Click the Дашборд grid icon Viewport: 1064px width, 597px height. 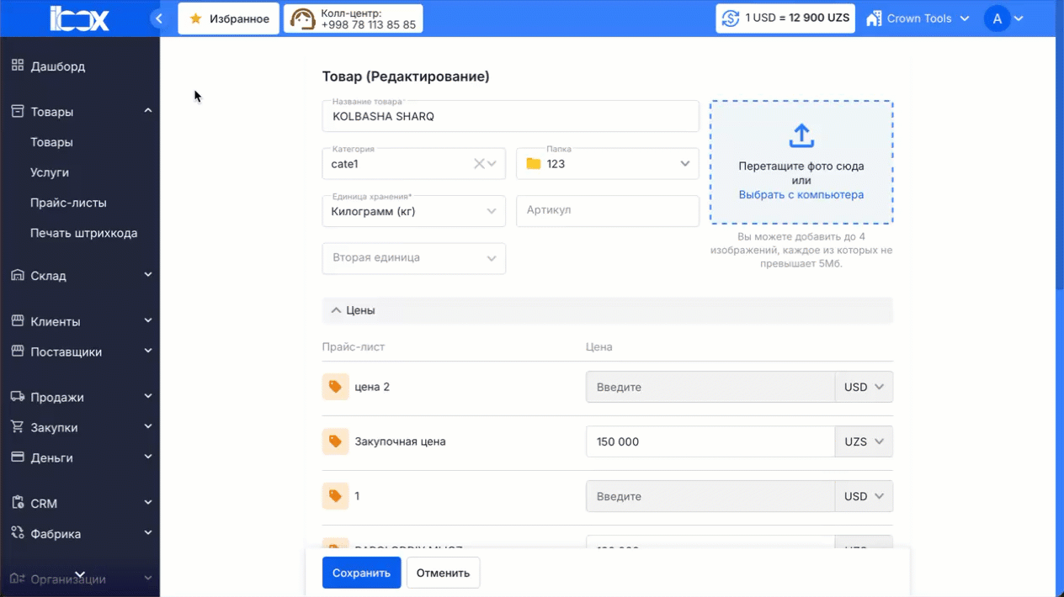pyautogui.click(x=18, y=66)
